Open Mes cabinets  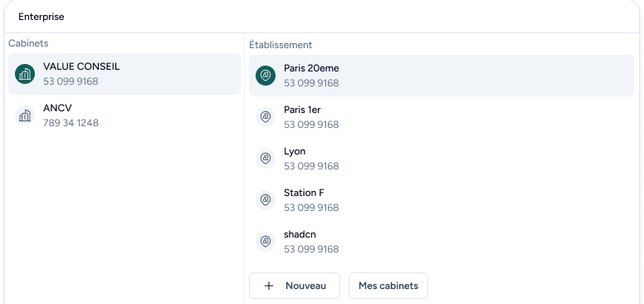[x=388, y=286]
